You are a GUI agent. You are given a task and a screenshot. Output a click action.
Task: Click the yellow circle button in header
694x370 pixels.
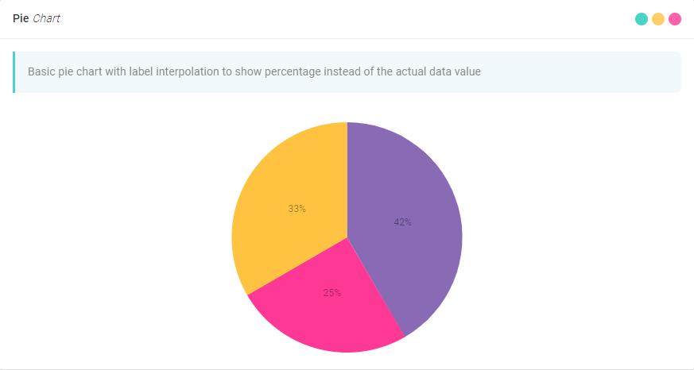[658, 19]
